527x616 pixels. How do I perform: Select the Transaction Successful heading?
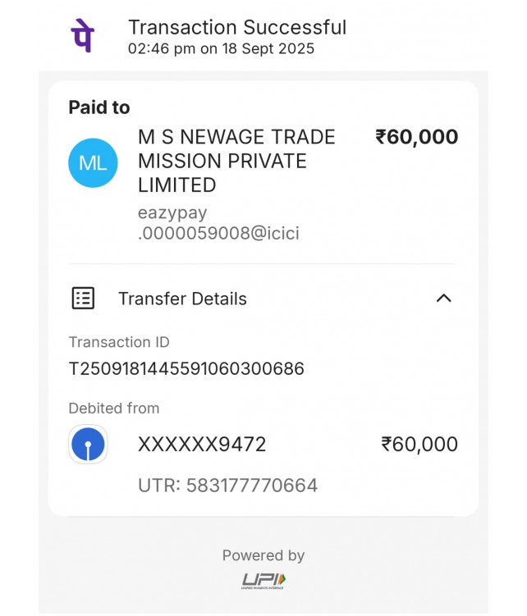pos(237,27)
